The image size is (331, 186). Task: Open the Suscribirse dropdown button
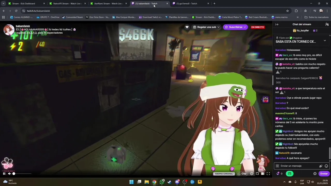tap(235, 27)
